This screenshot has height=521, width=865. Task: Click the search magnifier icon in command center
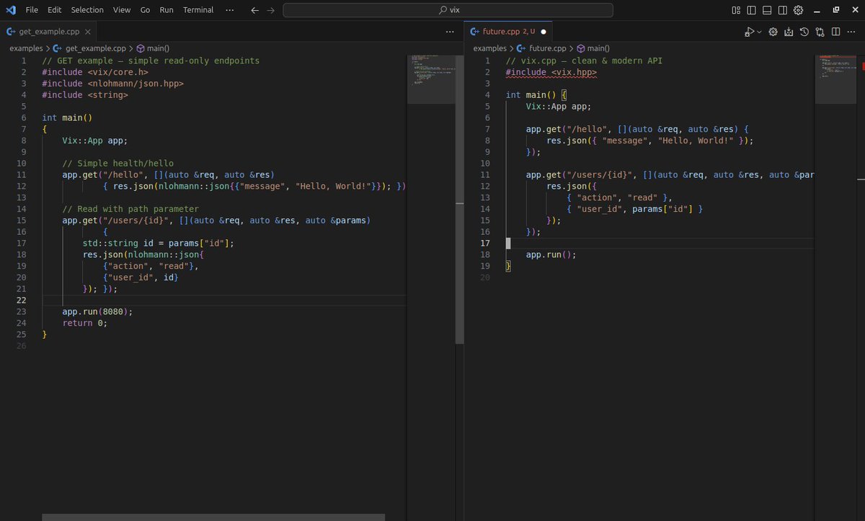[443, 10]
